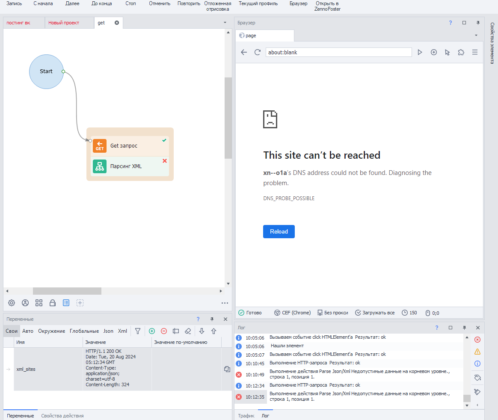Click the blue Reload button

point(279,231)
